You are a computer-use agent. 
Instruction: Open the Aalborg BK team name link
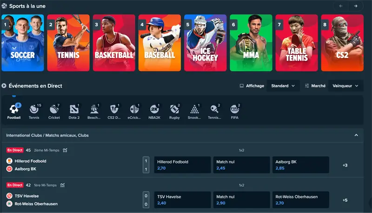(26, 169)
